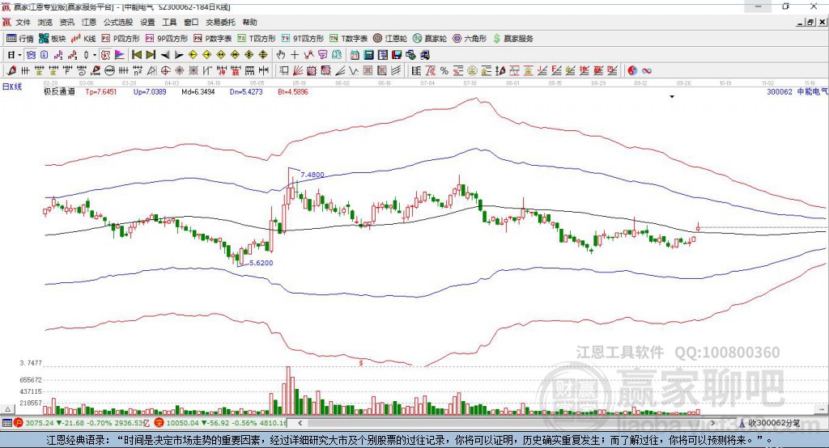829x448 pixels.
Task: Select the crosshair cursor tool
Action: 295,55
